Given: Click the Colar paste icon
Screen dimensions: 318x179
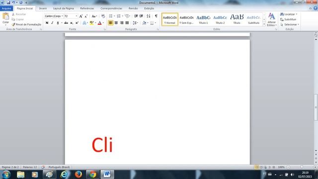Looking at the screenshot, I should pos(5,16).
